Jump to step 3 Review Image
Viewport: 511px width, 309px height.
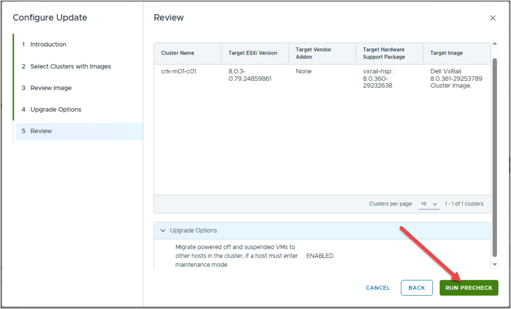point(51,88)
